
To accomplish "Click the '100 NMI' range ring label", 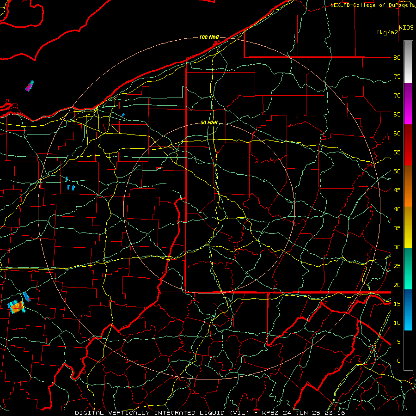I will tap(209, 37).
